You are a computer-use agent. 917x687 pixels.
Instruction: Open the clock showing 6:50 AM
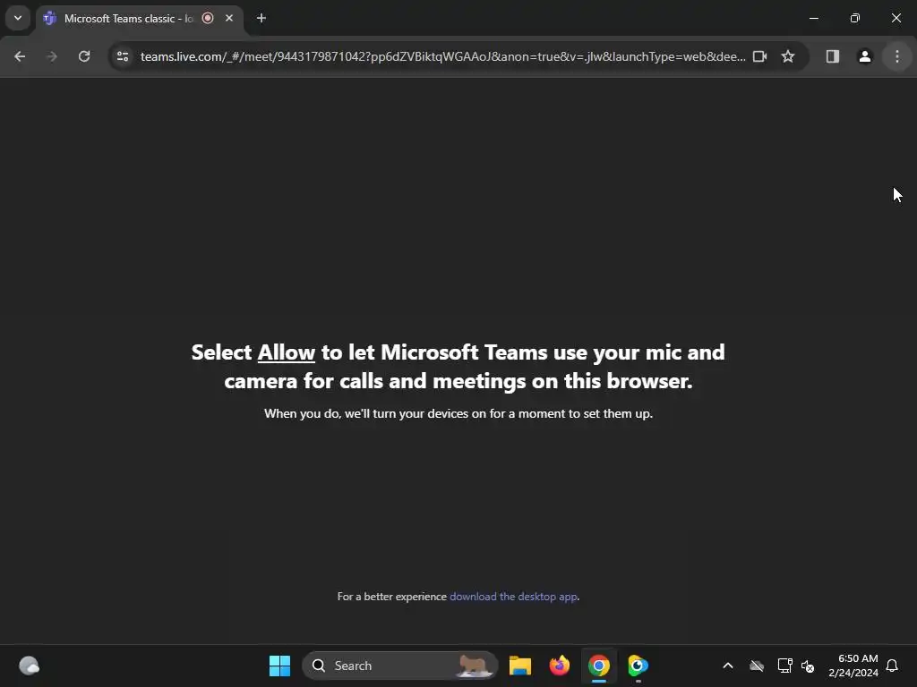pos(853,666)
